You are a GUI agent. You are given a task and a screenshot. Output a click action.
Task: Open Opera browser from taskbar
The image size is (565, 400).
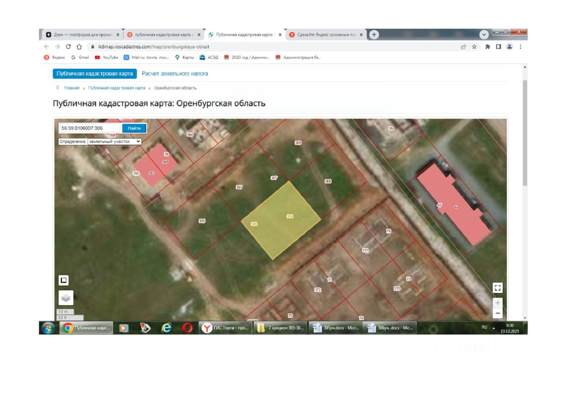188,328
